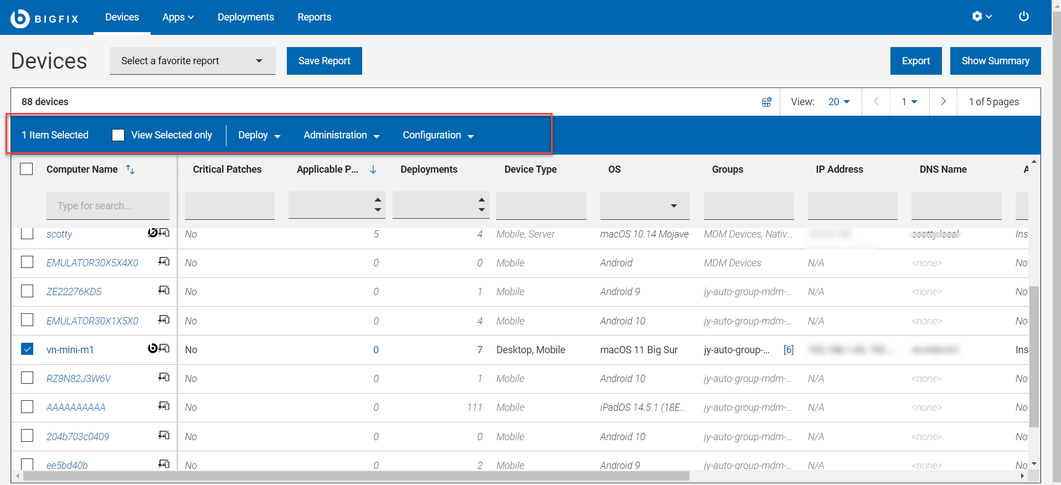Enable the View Selected only checkbox

tap(118, 135)
